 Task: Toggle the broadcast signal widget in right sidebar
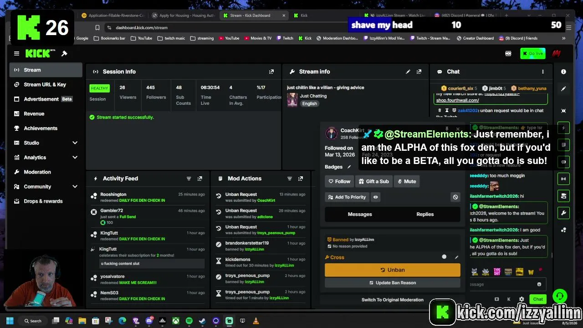(x=563, y=179)
